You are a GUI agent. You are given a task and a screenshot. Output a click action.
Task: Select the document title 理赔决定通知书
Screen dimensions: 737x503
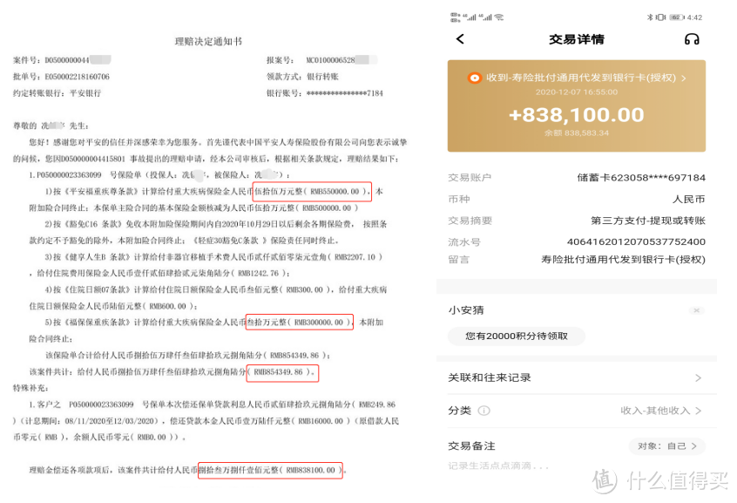click(x=208, y=41)
